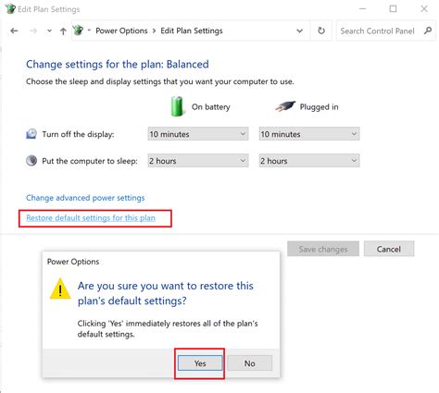Image resolution: width=439 pixels, height=393 pixels.
Task: Expand the address bar history dropdown
Action: click(x=299, y=31)
